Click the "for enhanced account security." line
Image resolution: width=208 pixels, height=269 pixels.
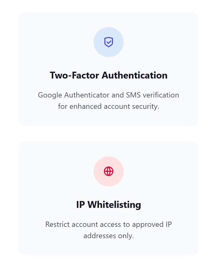108,106
